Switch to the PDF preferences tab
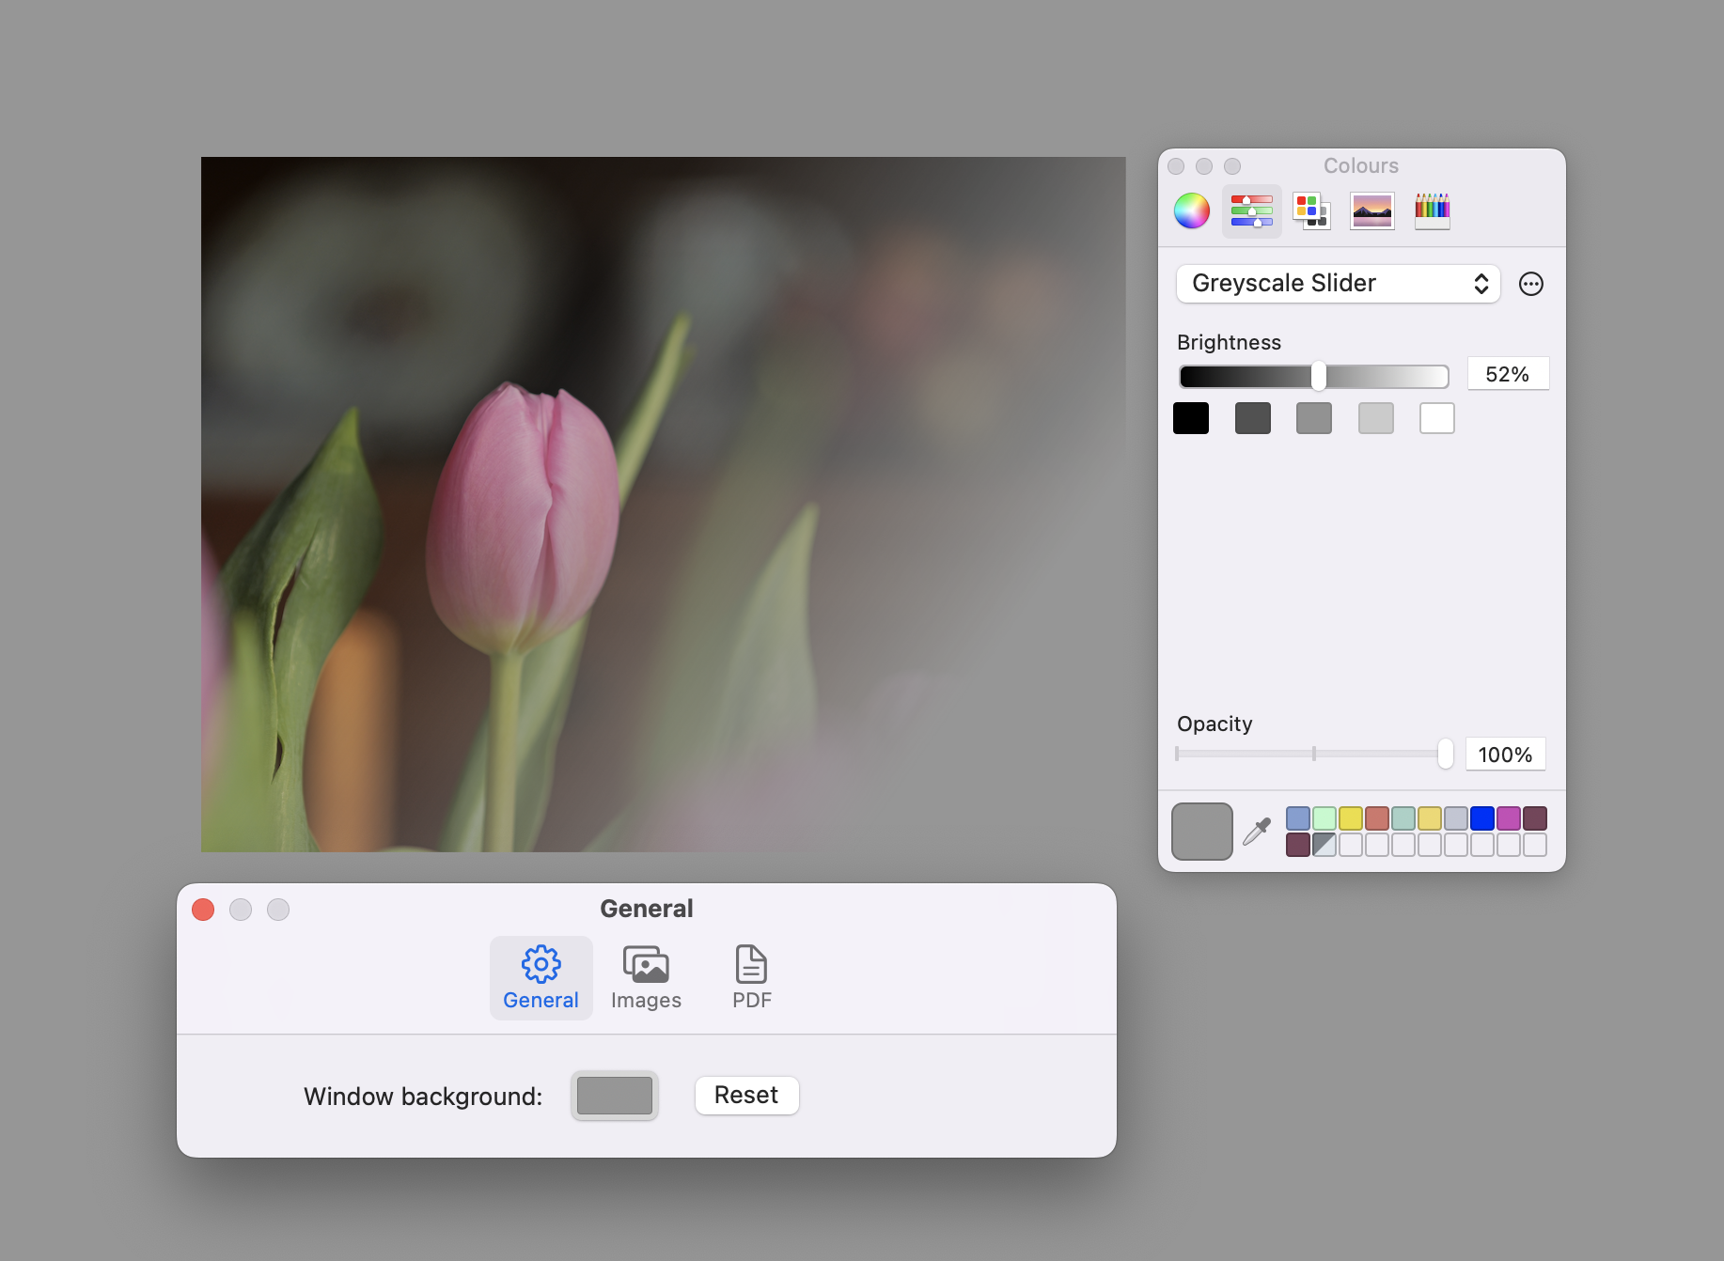Image resolution: width=1724 pixels, height=1261 pixels. click(x=751, y=977)
